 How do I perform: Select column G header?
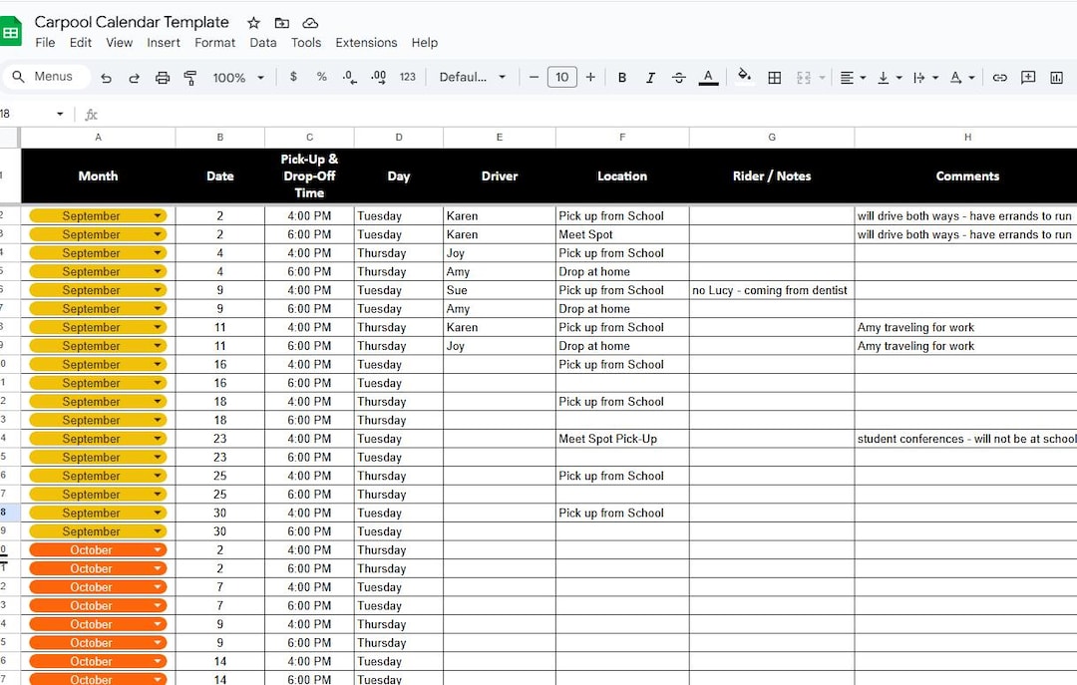pyautogui.click(x=772, y=138)
